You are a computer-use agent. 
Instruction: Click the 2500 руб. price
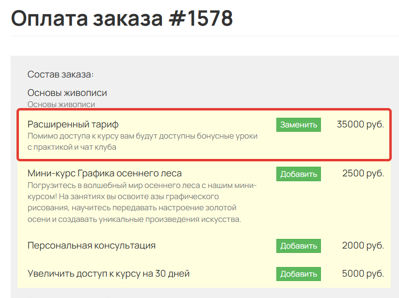(363, 173)
